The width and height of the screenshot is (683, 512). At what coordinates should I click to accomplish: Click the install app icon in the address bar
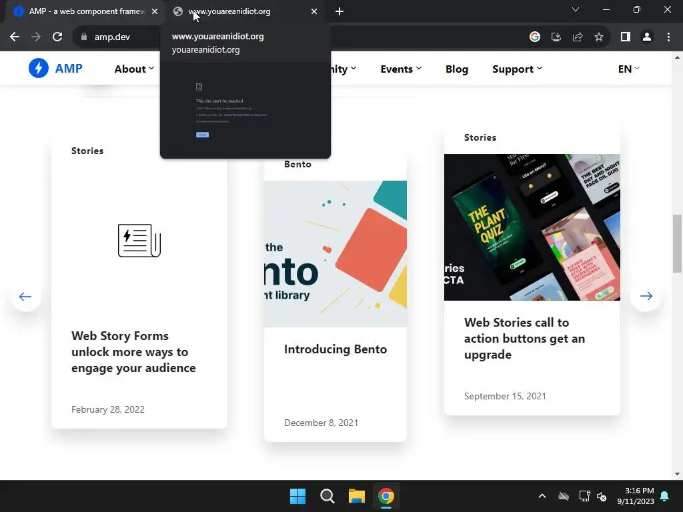[x=556, y=37]
